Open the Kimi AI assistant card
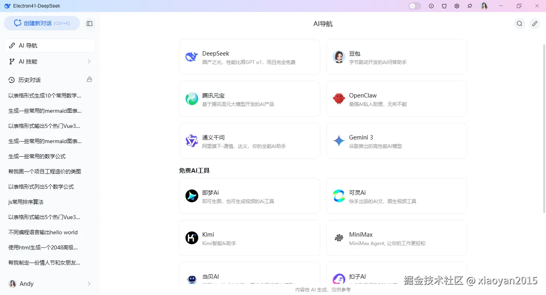The height and width of the screenshot is (295, 546). tap(249, 238)
